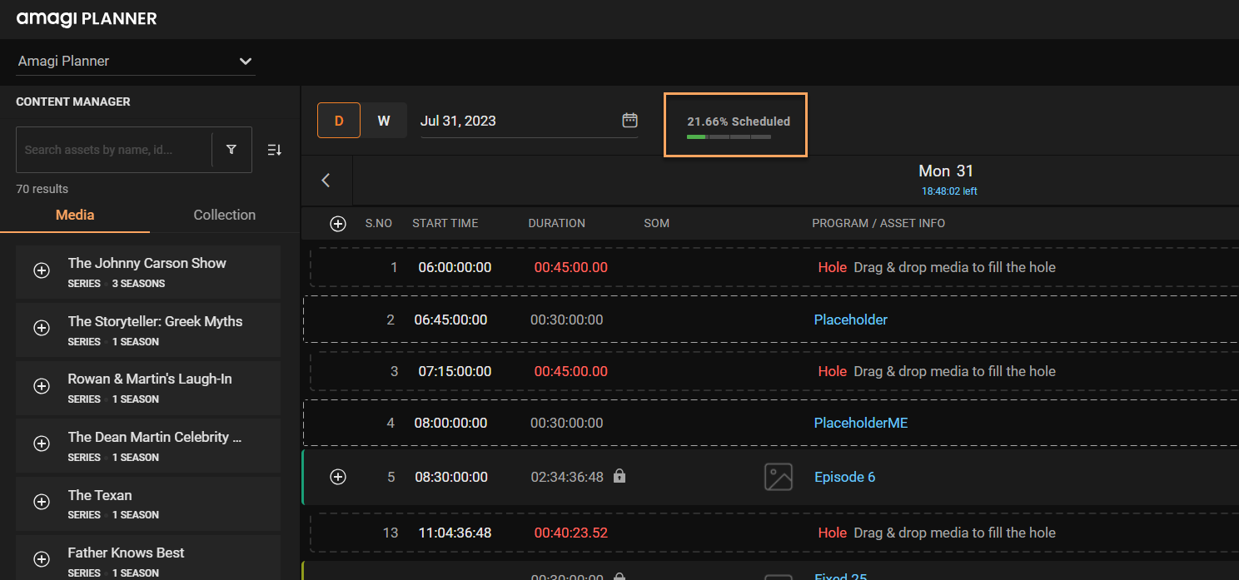1239x580 pixels.
Task: Open the filter icon in asset search
Action: (x=231, y=150)
